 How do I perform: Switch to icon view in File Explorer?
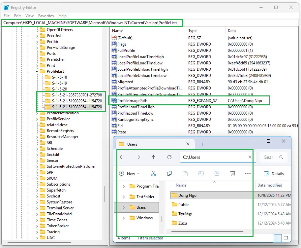pos(286,238)
